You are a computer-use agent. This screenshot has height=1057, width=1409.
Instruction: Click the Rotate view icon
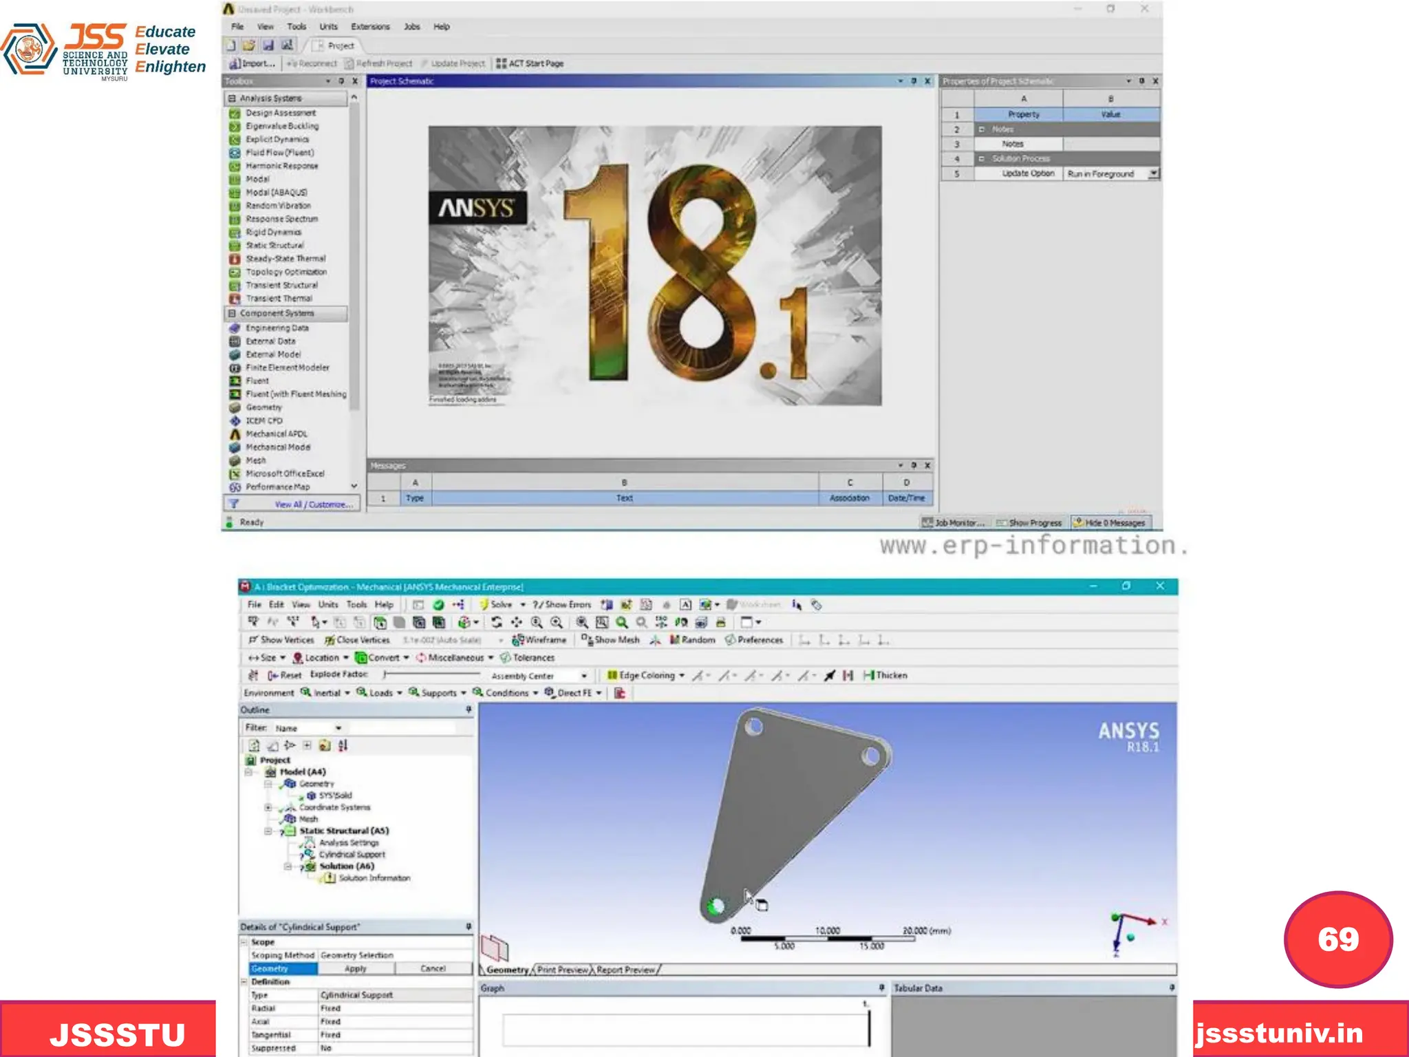coord(496,622)
